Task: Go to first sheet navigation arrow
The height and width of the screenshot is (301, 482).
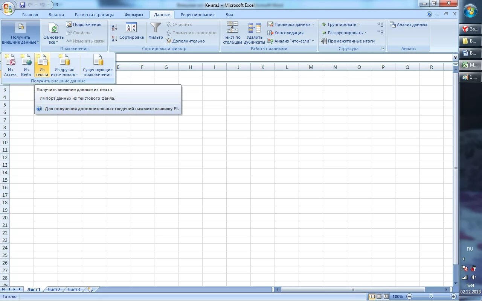Action: (x=4, y=289)
